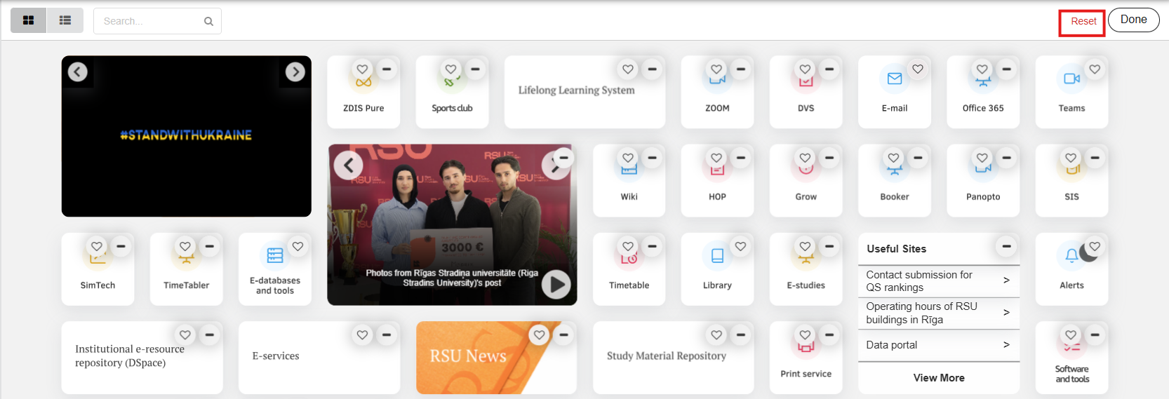Open the #StandWithUkraine banner image
This screenshot has height=399, width=1169.
pyautogui.click(x=186, y=135)
